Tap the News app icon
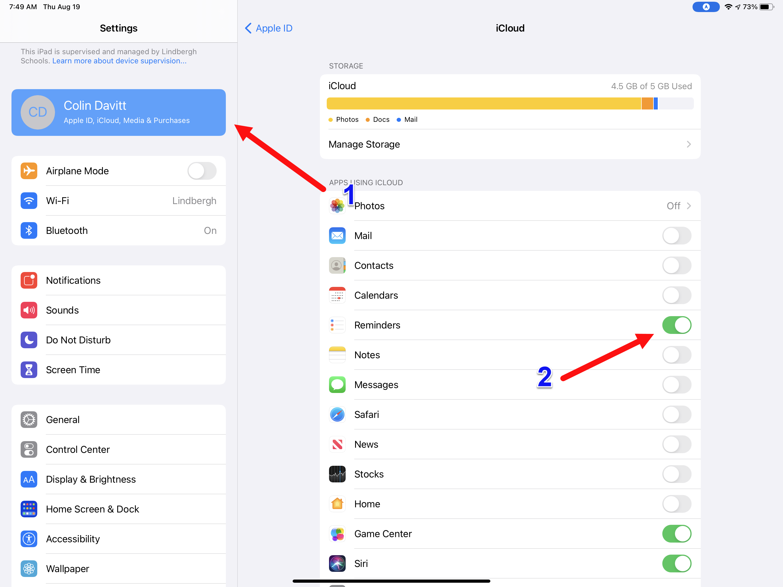Viewport: 783px width, 587px height. [337, 444]
